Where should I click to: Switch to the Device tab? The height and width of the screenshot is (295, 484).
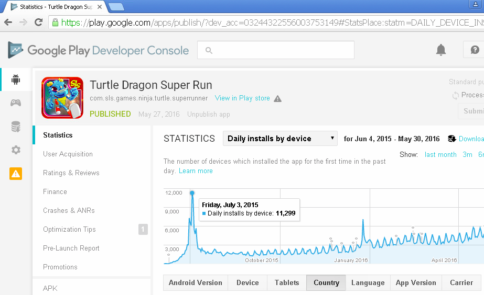[248, 282]
